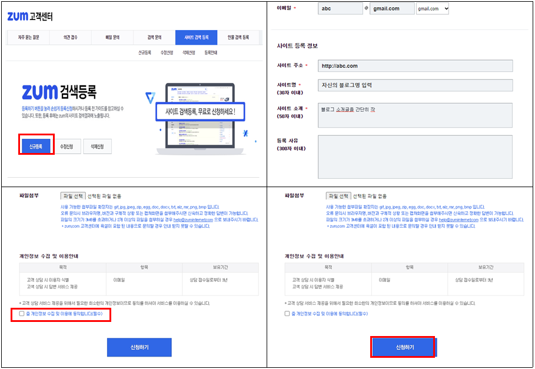The width and height of the screenshot is (535, 369).
Task: Click the 사이트 주소 field with http://abc.com
Action: pyautogui.click(x=415, y=66)
